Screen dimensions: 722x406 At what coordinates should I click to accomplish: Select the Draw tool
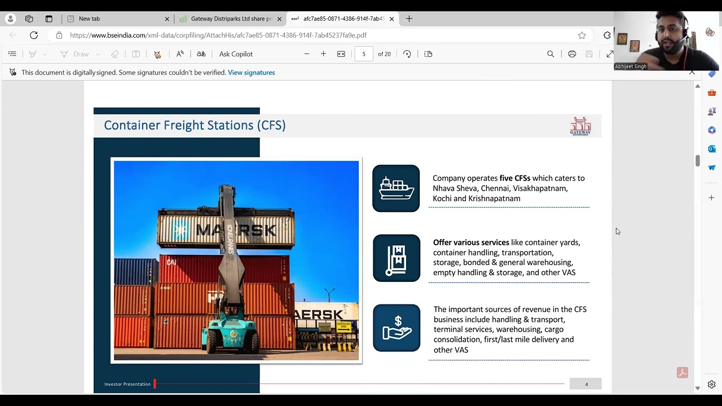pos(74,54)
